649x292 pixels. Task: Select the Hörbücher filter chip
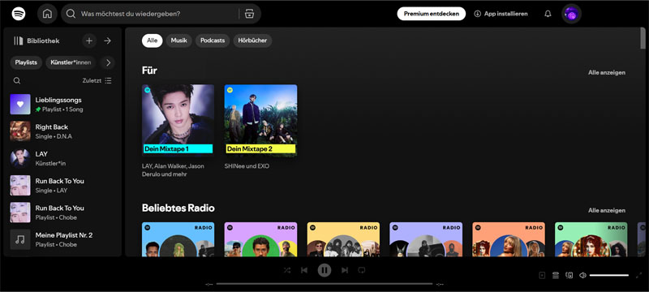tap(252, 41)
